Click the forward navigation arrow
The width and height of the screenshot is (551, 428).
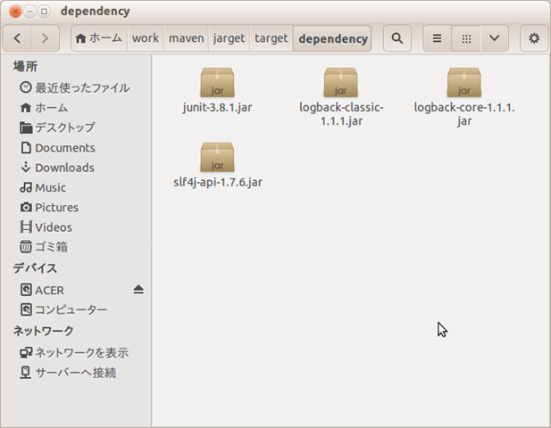tap(46, 38)
